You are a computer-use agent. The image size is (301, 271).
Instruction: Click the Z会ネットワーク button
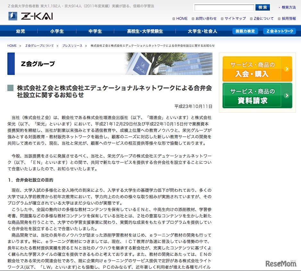(280, 31)
